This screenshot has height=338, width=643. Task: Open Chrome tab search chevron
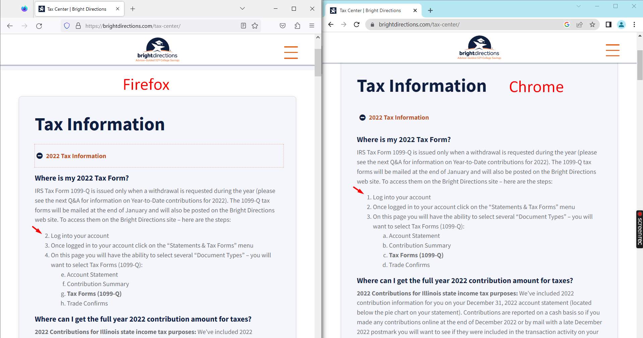(x=579, y=6)
